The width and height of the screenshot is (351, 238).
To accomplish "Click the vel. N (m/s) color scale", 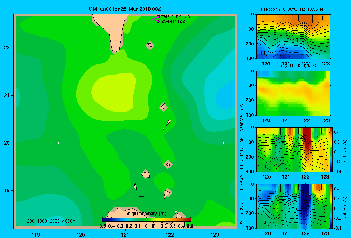I will coord(331,150).
